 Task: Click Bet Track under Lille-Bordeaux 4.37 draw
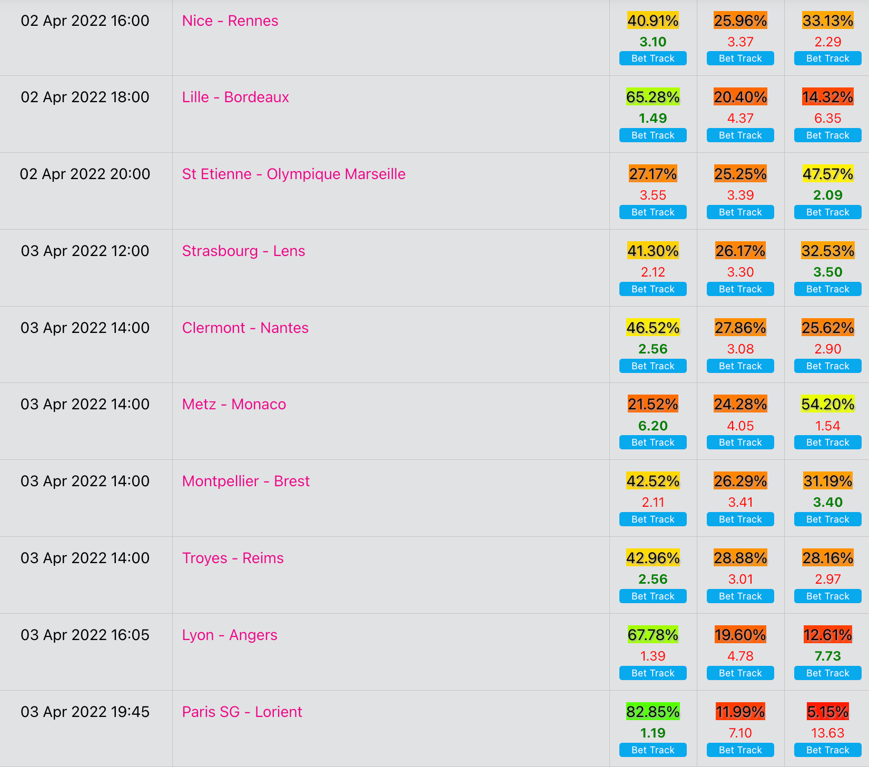740,135
